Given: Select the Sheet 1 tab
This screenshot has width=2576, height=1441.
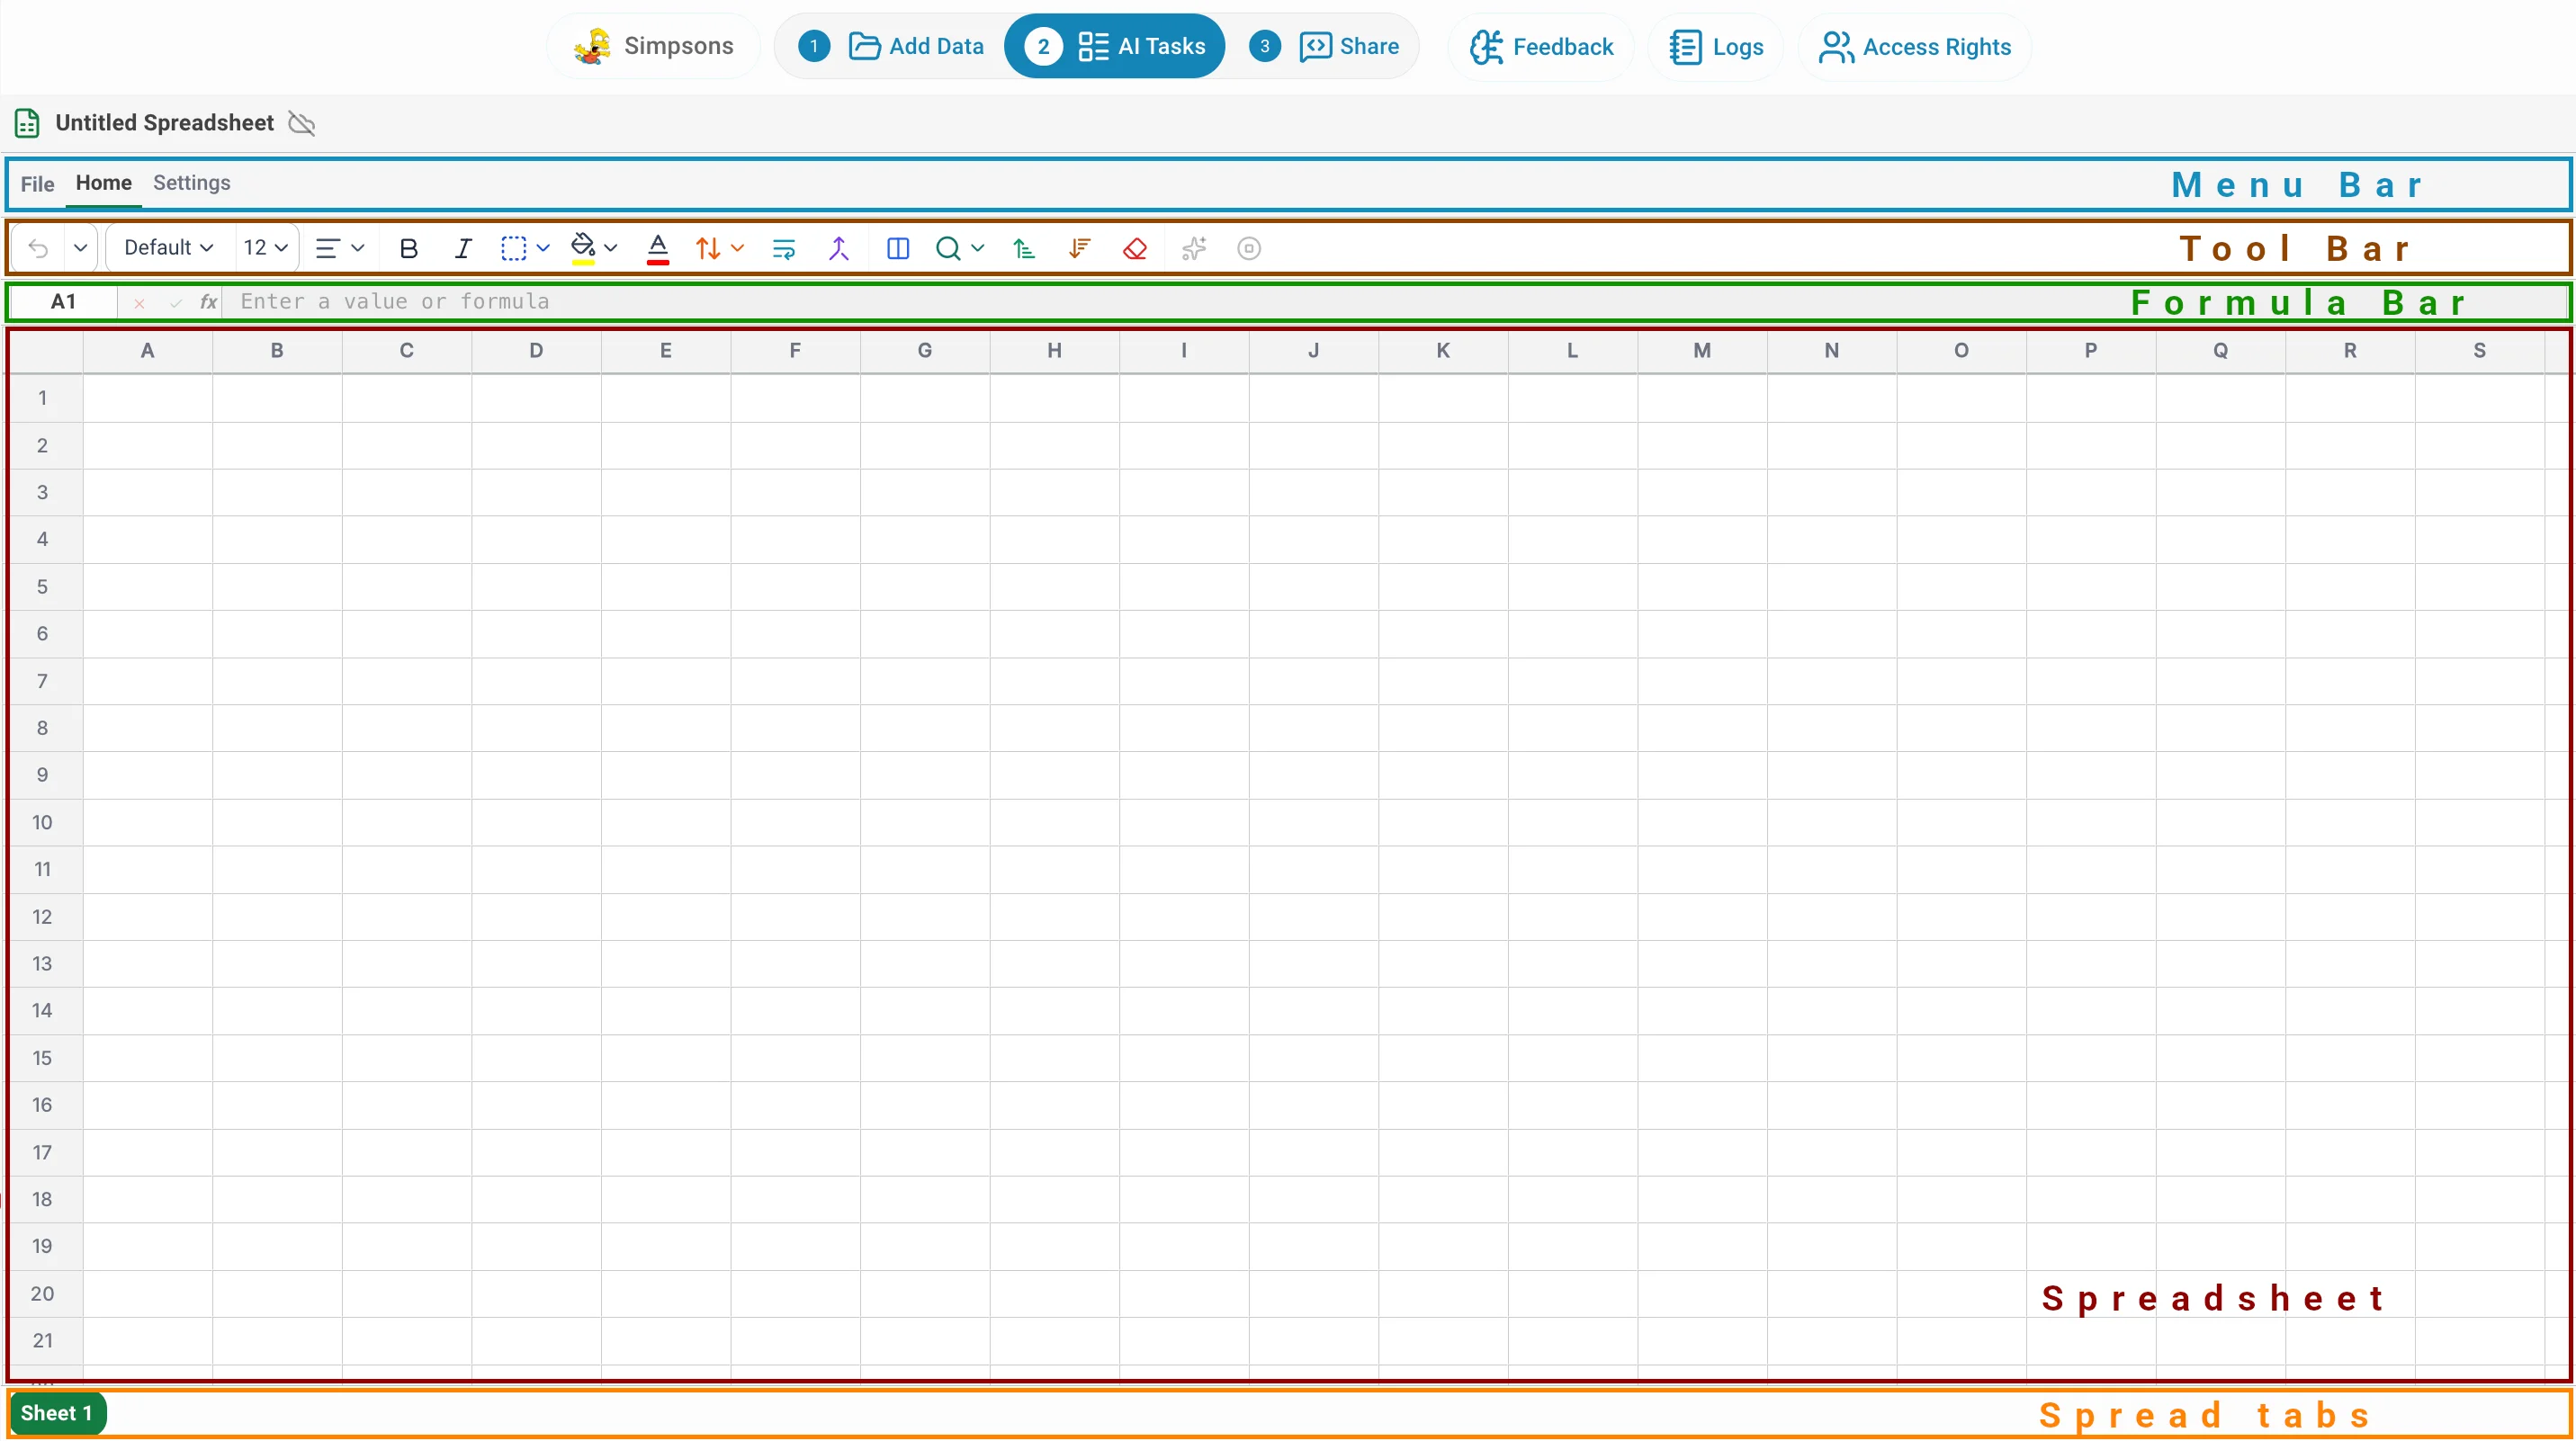Looking at the screenshot, I should 56,1413.
